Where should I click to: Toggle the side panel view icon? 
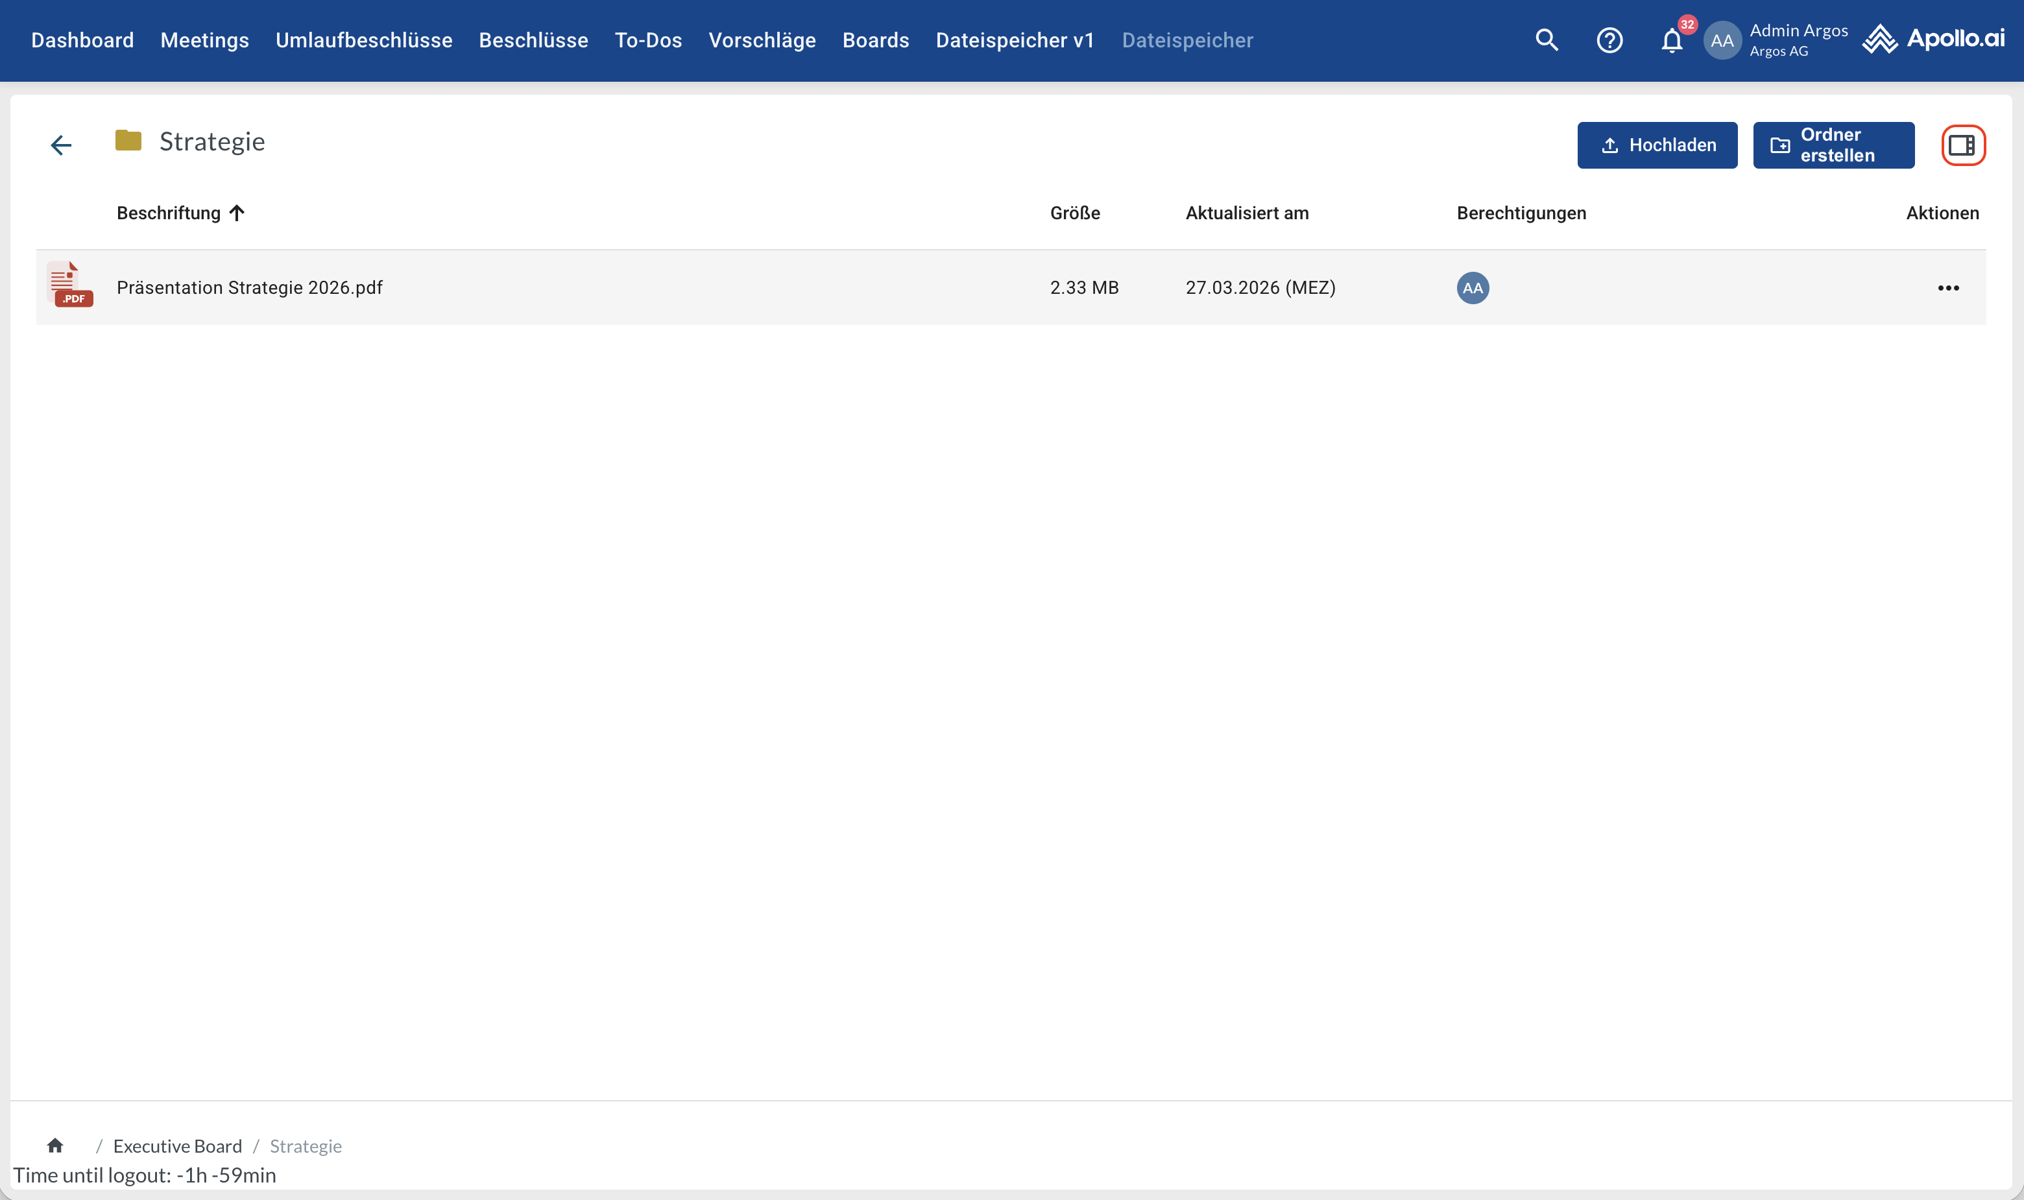point(1962,145)
